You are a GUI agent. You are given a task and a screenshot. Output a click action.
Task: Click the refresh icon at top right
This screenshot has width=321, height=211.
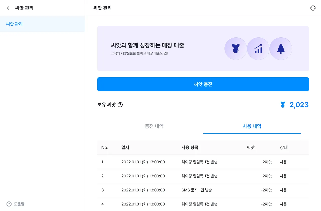click(313, 8)
